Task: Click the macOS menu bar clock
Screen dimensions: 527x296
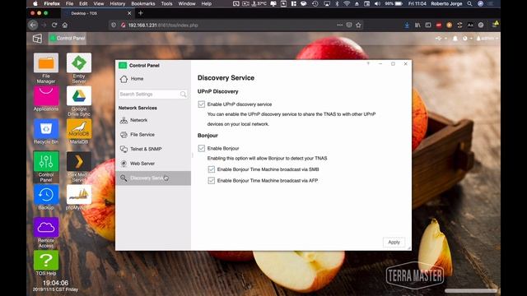Action: pyautogui.click(x=417, y=3)
